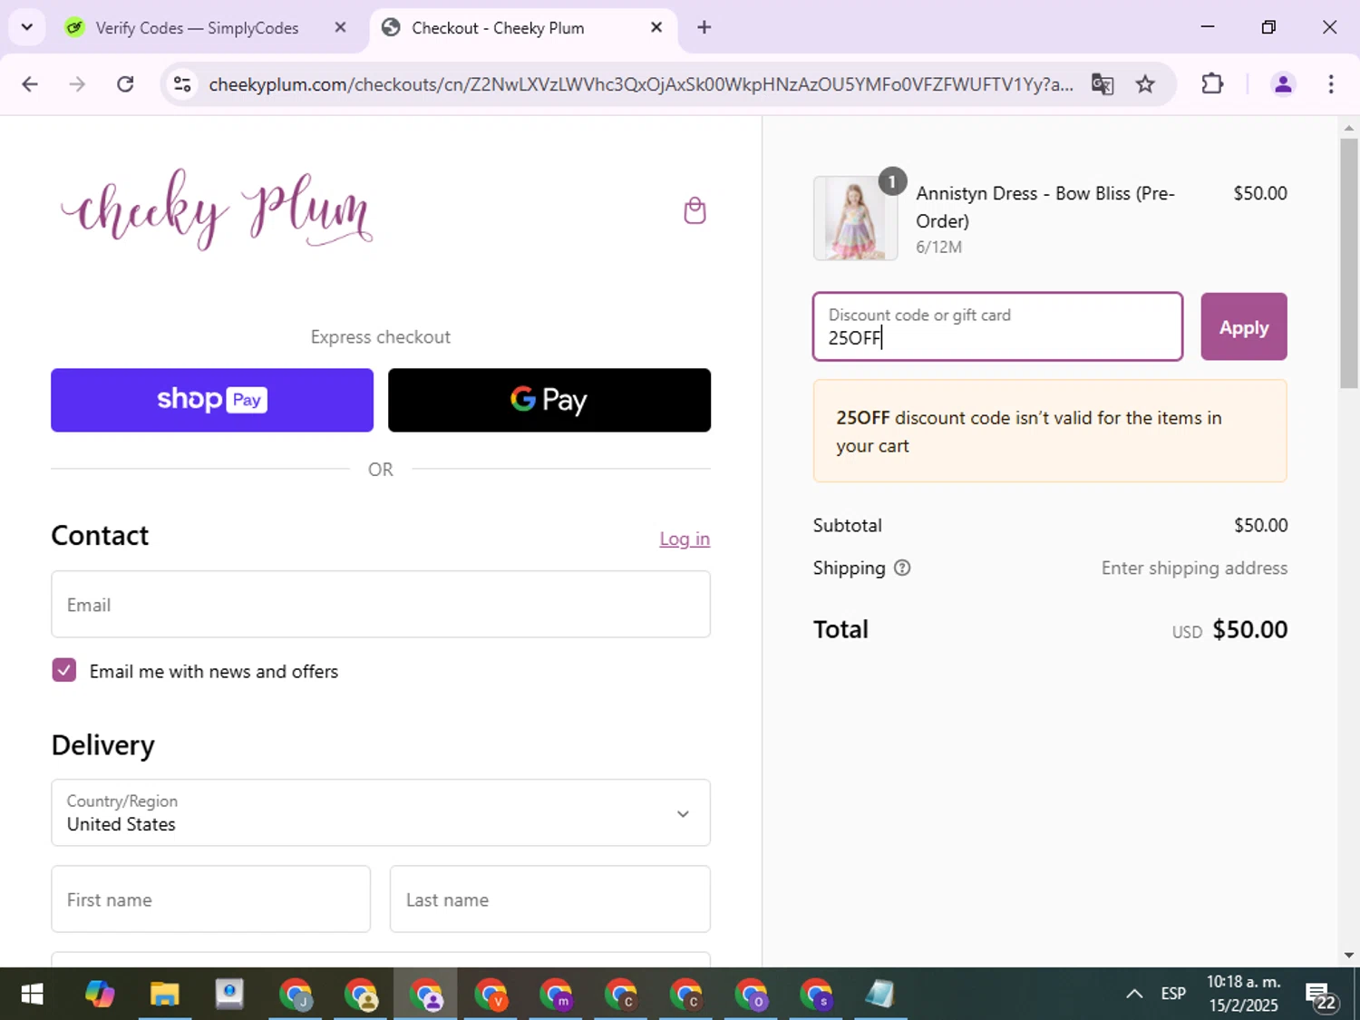The height and width of the screenshot is (1020, 1360).
Task: Show hidden system tray icons
Action: point(1134,994)
